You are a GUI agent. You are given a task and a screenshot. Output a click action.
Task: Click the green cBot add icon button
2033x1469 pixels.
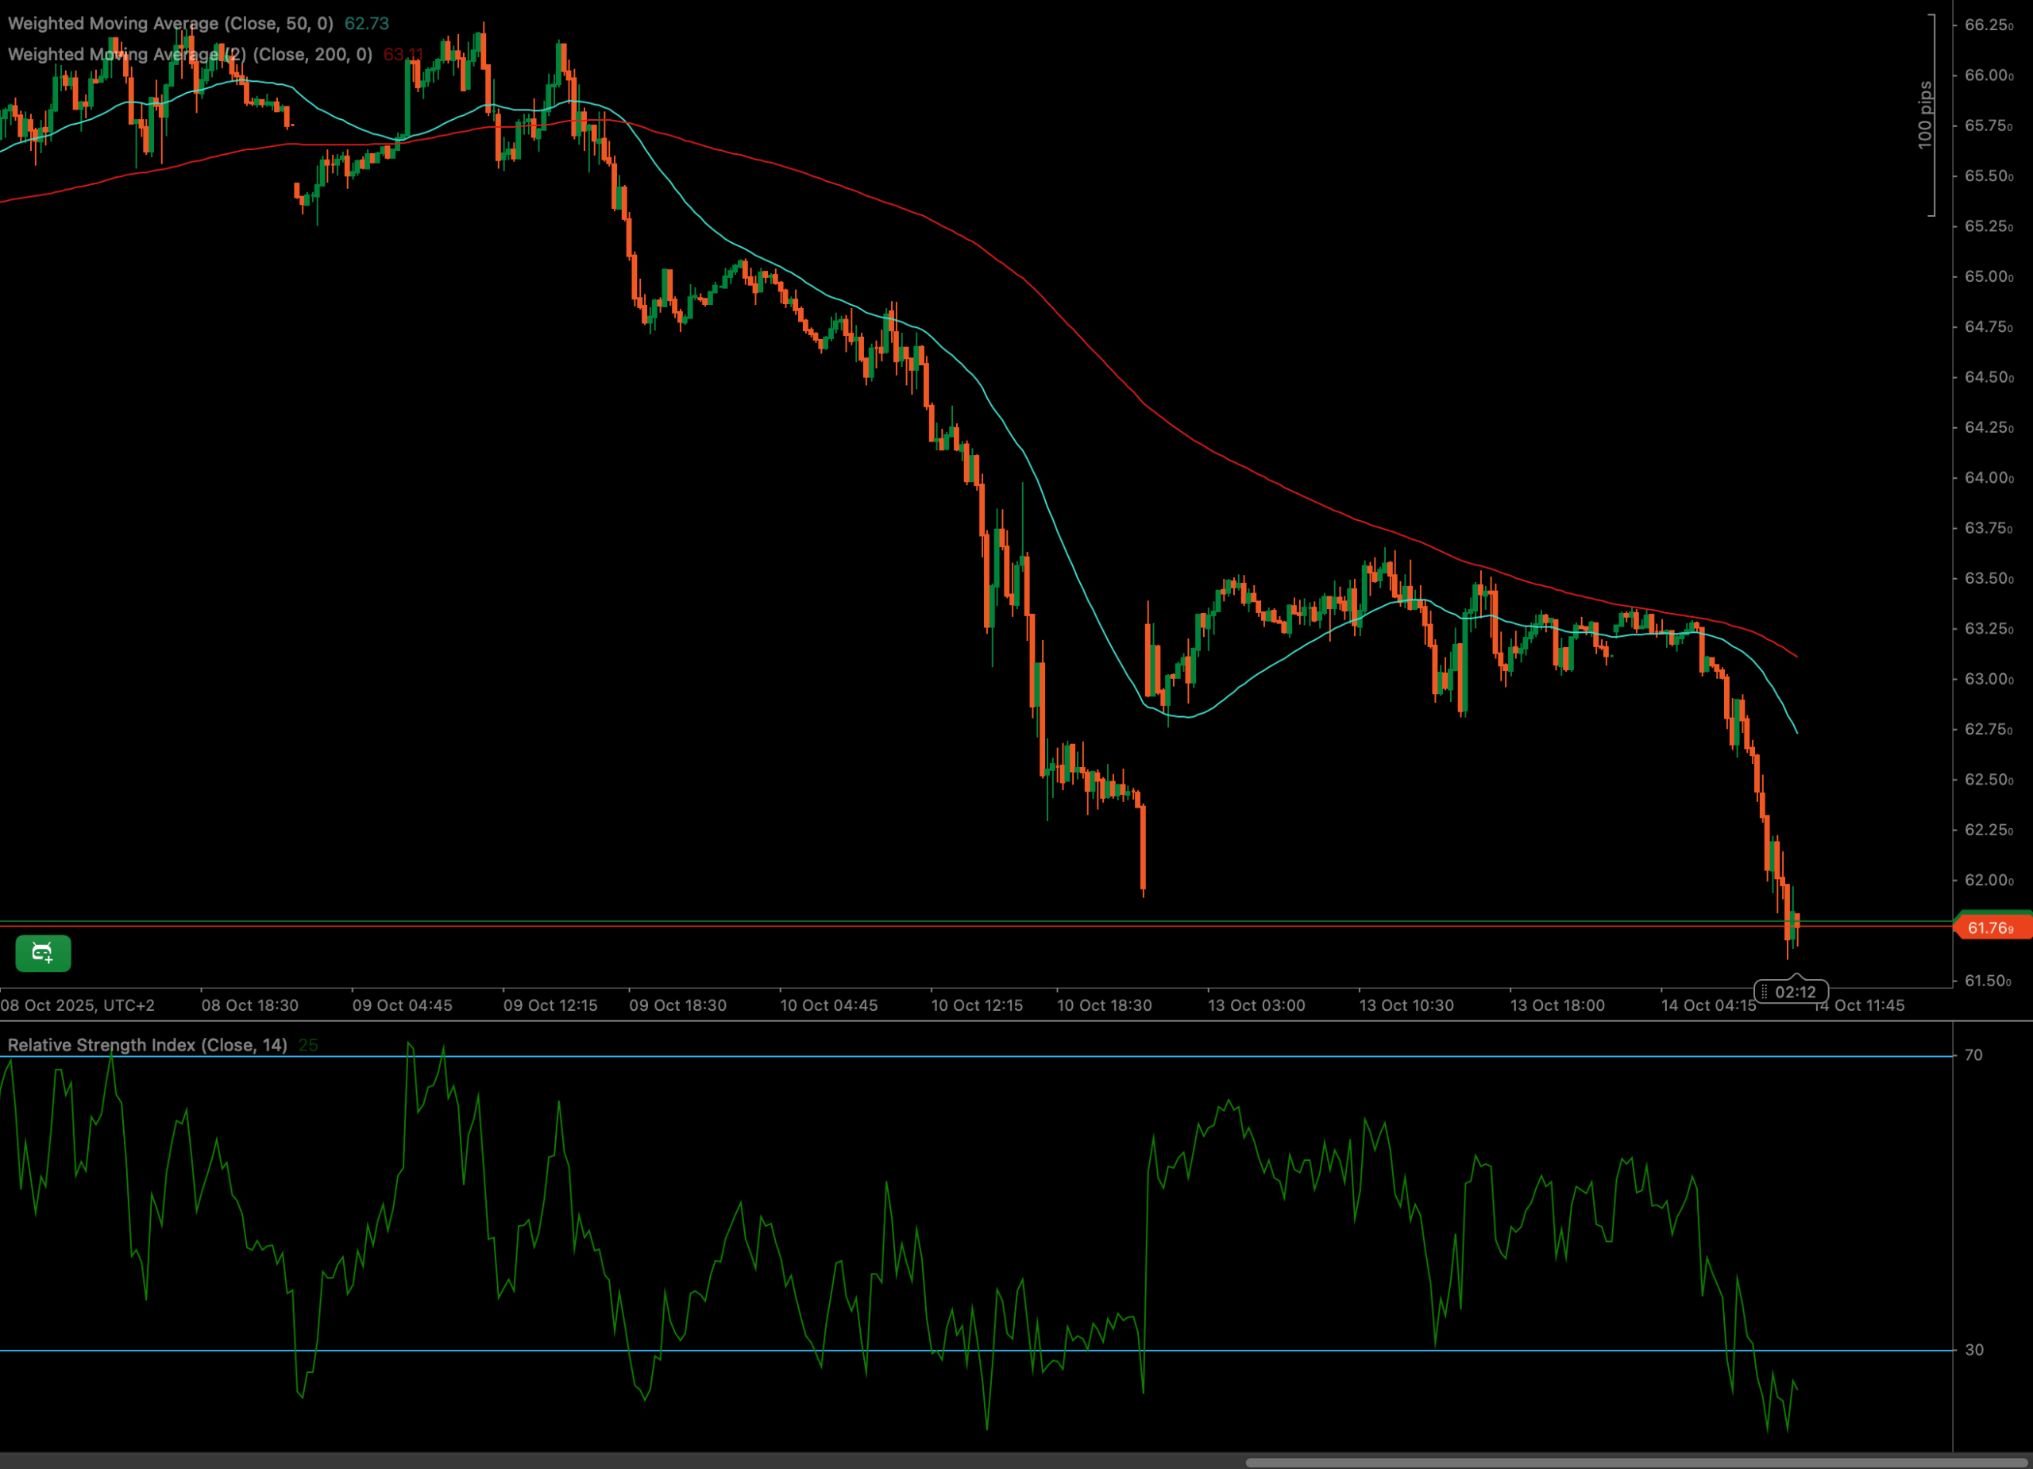point(43,953)
